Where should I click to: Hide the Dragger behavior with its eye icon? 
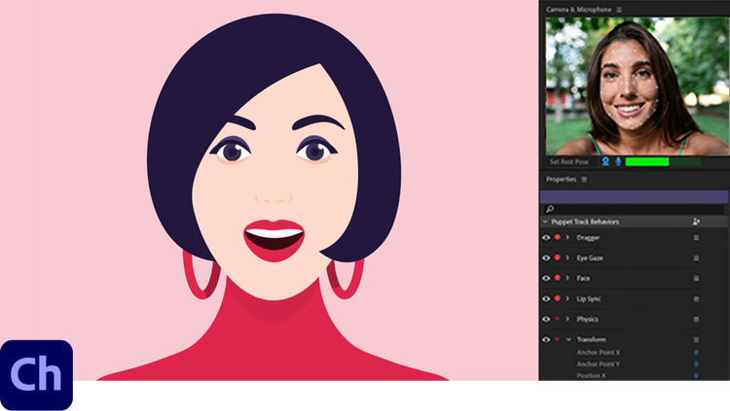coord(546,238)
